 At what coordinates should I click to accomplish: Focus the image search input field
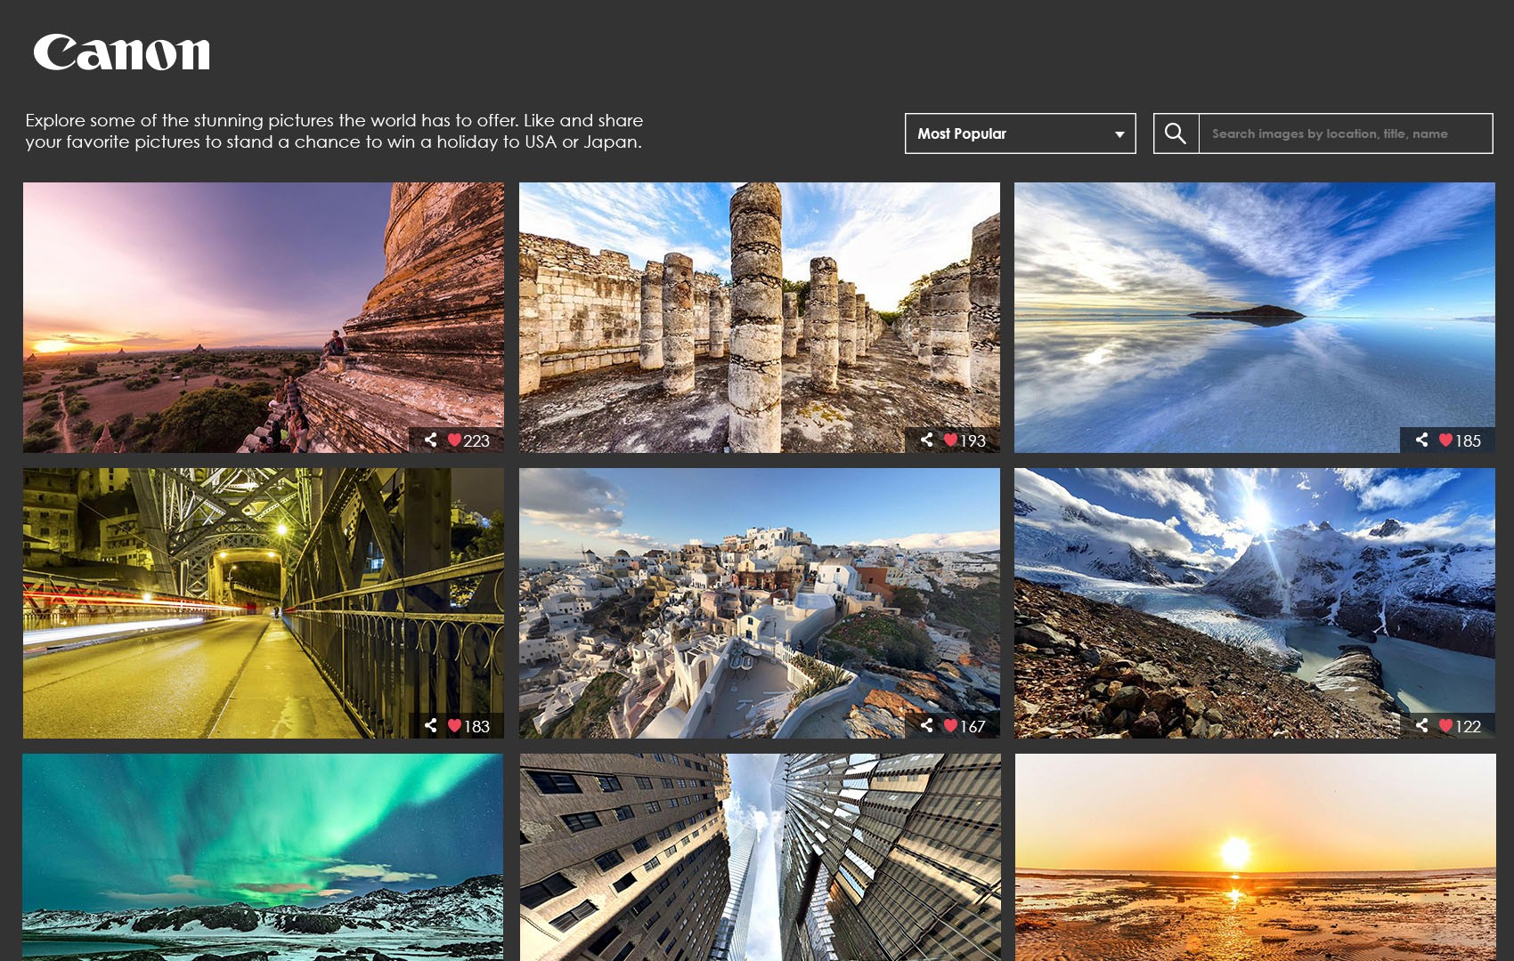[x=1345, y=133]
